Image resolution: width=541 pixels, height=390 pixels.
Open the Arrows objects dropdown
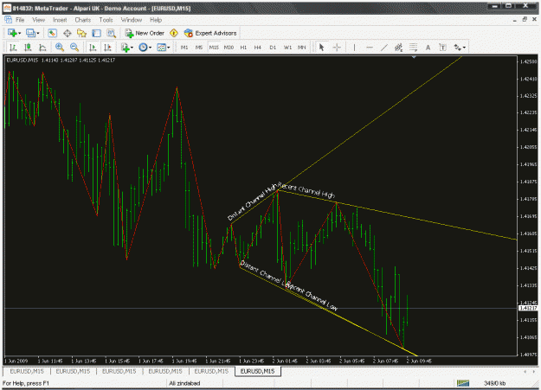tap(460, 48)
